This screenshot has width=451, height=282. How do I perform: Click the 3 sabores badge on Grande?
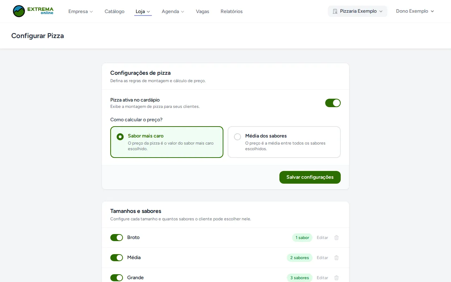pos(299,278)
